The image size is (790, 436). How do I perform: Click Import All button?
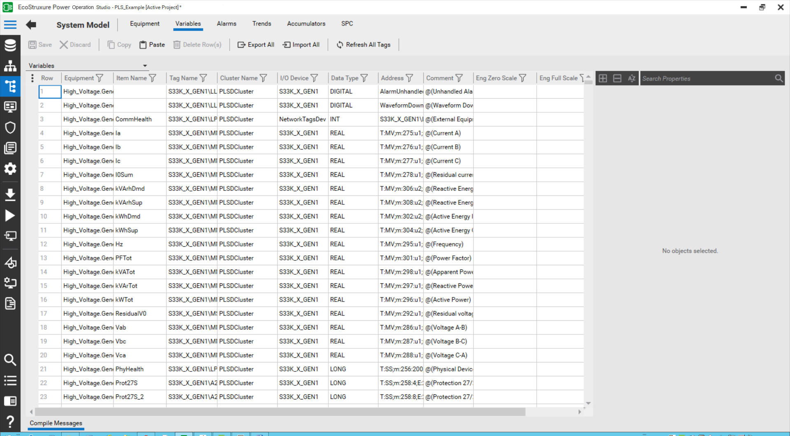[x=301, y=45]
